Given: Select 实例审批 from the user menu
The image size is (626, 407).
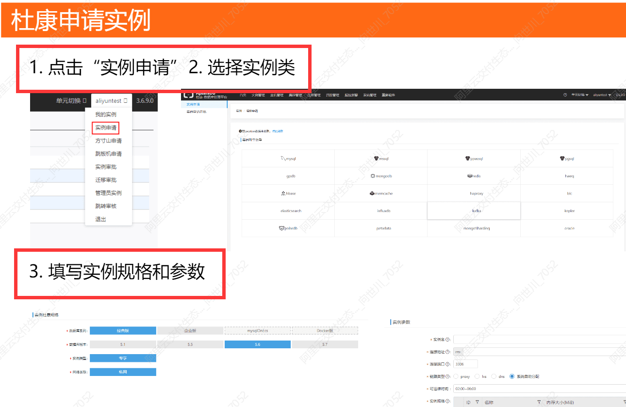Looking at the screenshot, I should (x=106, y=167).
